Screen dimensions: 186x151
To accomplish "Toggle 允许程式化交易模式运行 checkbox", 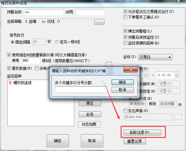I will [125, 12].
